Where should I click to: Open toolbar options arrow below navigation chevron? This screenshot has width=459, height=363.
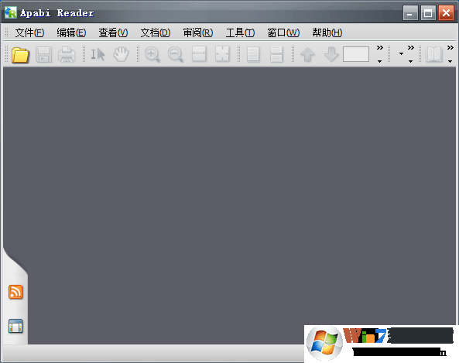pyautogui.click(x=380, y=61)
